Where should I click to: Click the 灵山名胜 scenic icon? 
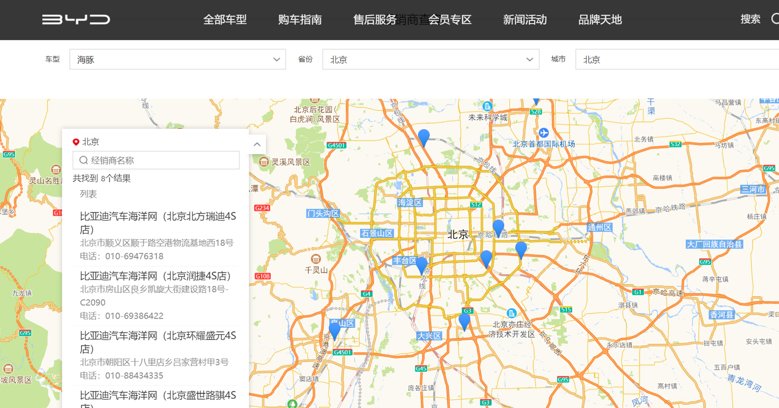tap(56, 169)
